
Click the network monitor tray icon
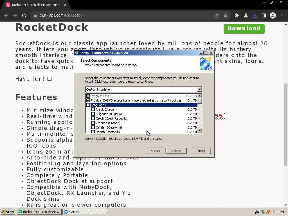point(263,212)
